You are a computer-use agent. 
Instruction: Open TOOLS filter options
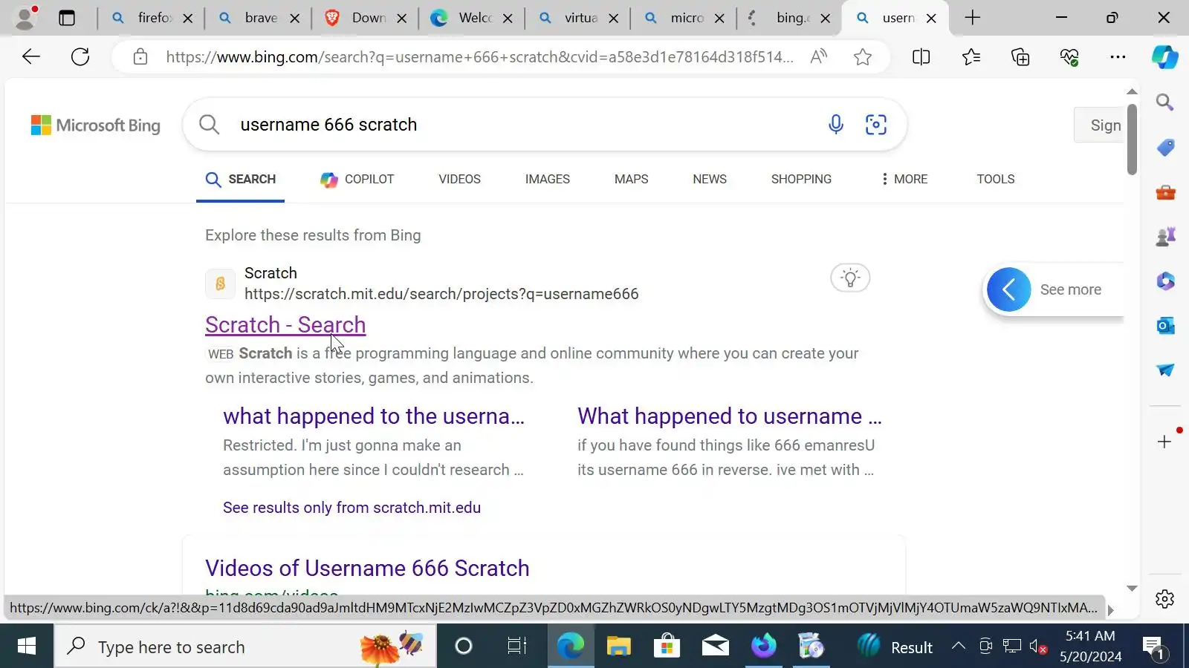click(x=995, y=179)
